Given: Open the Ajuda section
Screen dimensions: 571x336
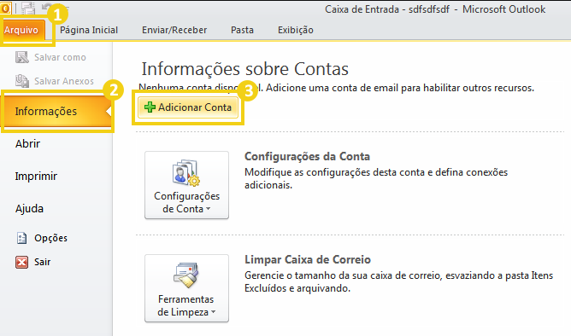Looking at the screenshot, I should pyautogui.click(x=29, y=208).
